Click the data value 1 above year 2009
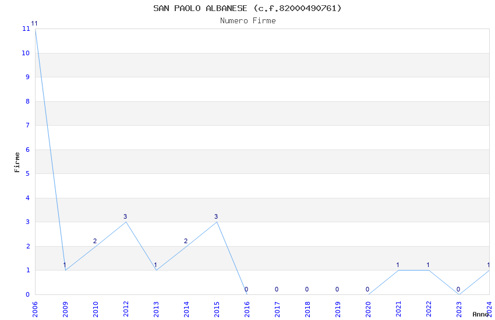This screenshot has height=320, width=495. click(65, 265)
